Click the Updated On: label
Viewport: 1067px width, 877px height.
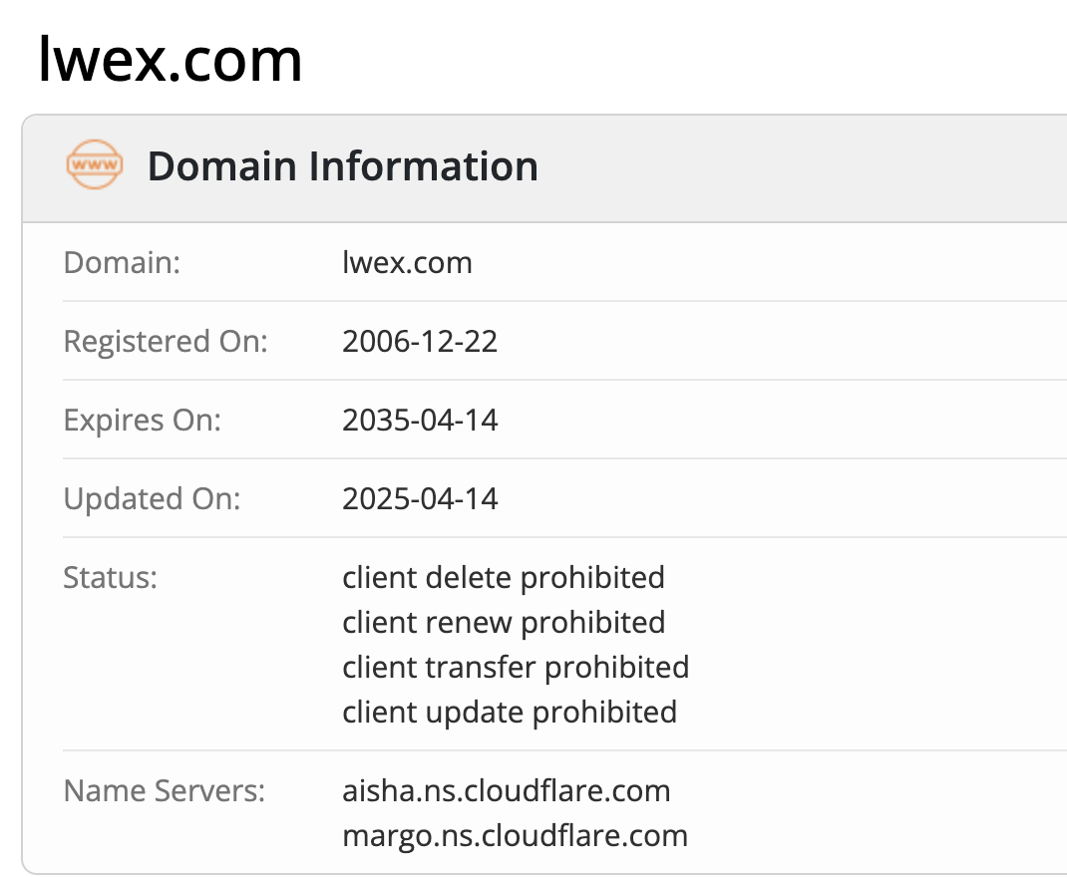pos(152,499)
